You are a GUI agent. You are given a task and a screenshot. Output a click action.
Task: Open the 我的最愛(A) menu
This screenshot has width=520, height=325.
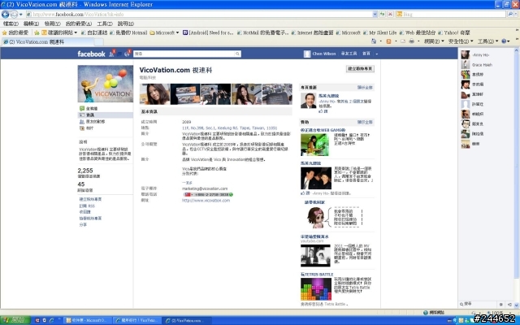pos(78,24)
